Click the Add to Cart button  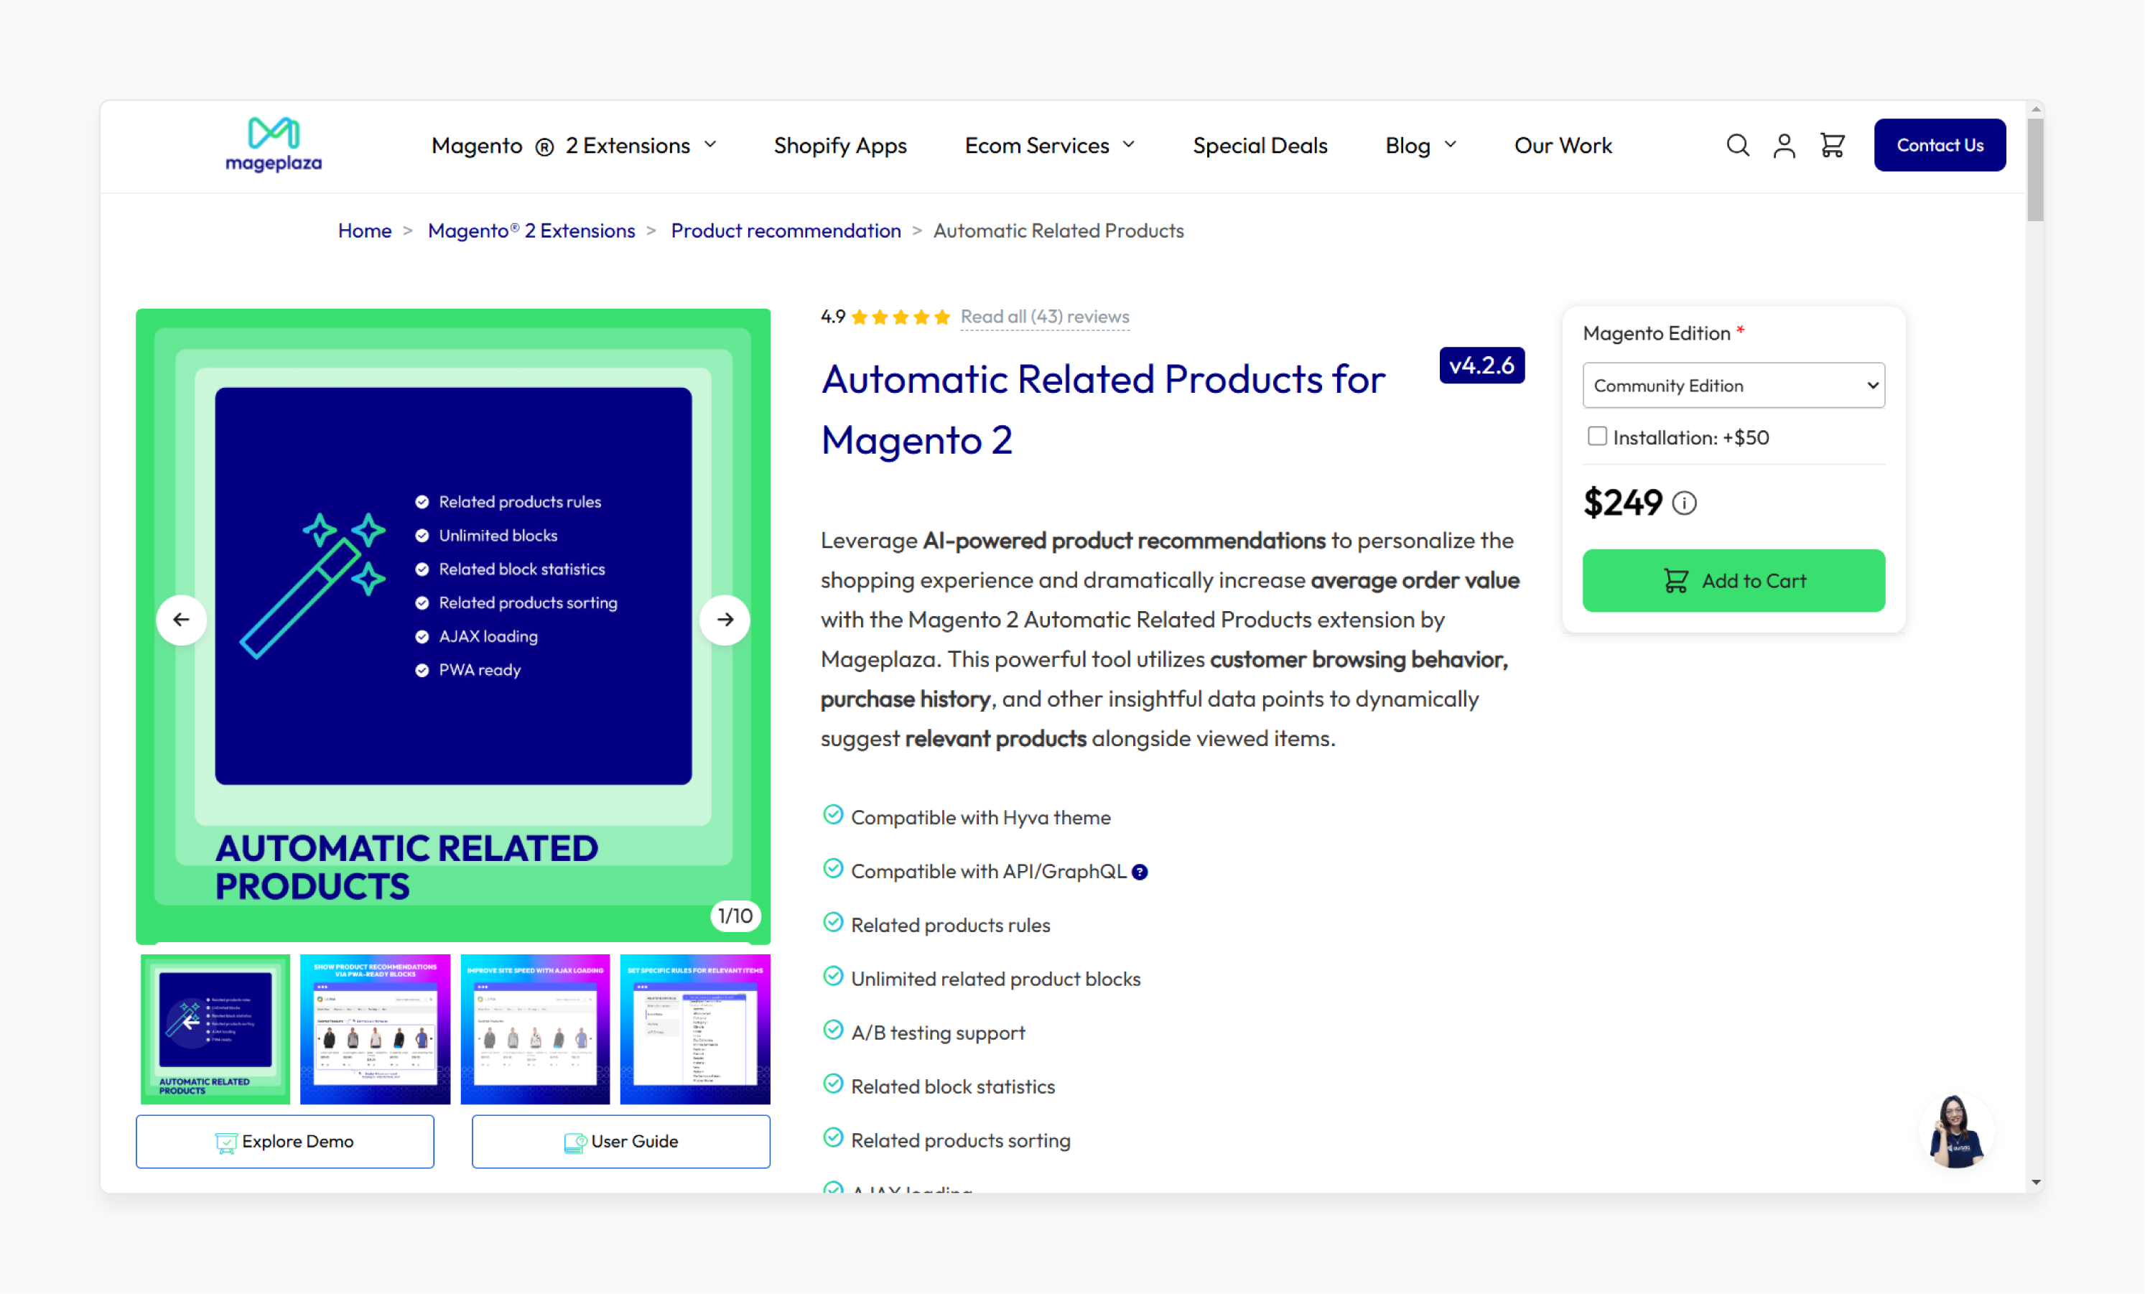1734,581
